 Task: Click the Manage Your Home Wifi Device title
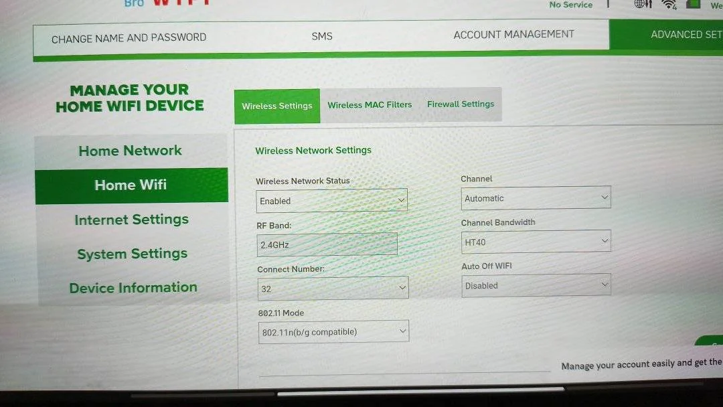(x=130, y=98)
